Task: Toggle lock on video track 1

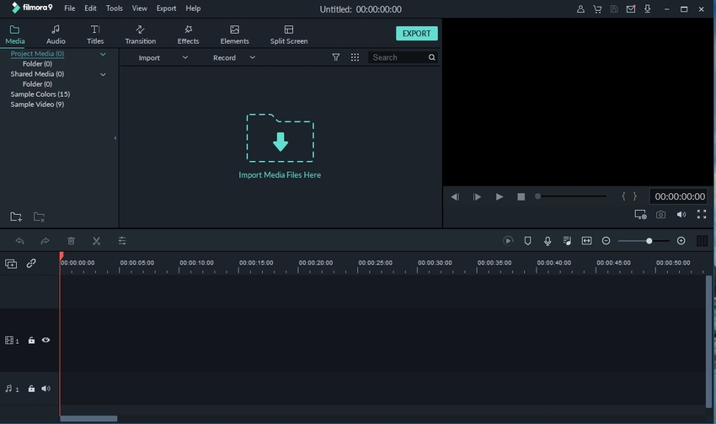Action: tap(31, 341)
